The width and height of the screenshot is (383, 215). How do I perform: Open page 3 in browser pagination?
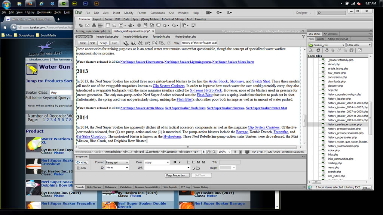click(x=51, y=120)
